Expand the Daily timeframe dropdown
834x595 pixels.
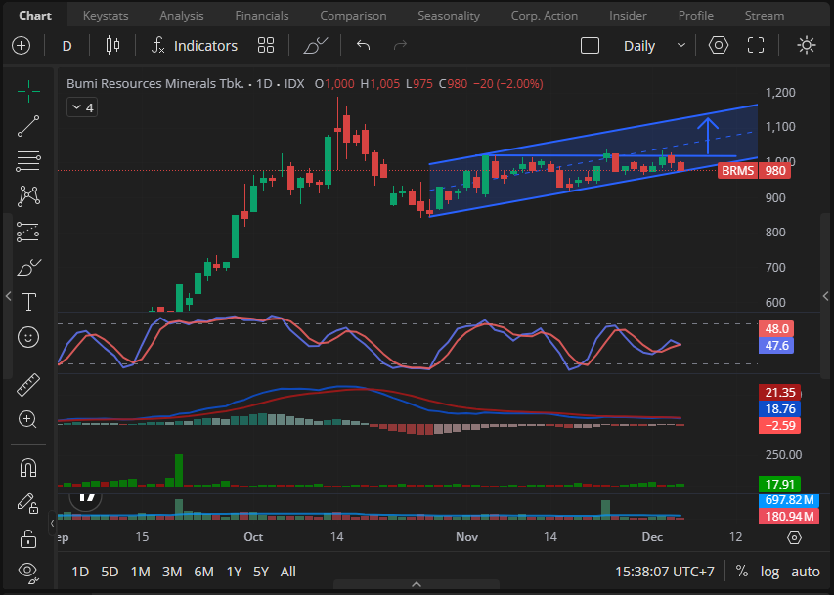point(654,46)
